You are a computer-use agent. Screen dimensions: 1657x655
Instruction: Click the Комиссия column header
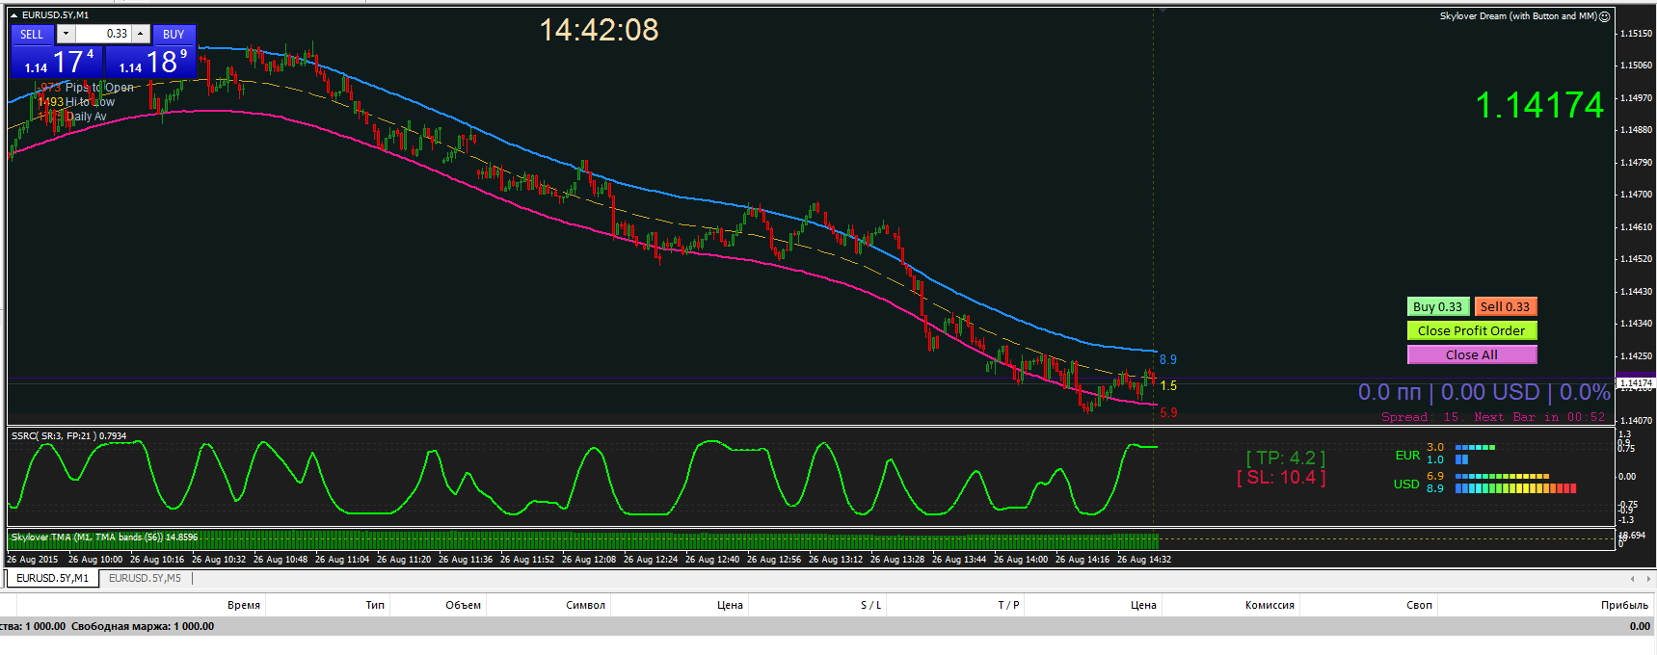1269,605
